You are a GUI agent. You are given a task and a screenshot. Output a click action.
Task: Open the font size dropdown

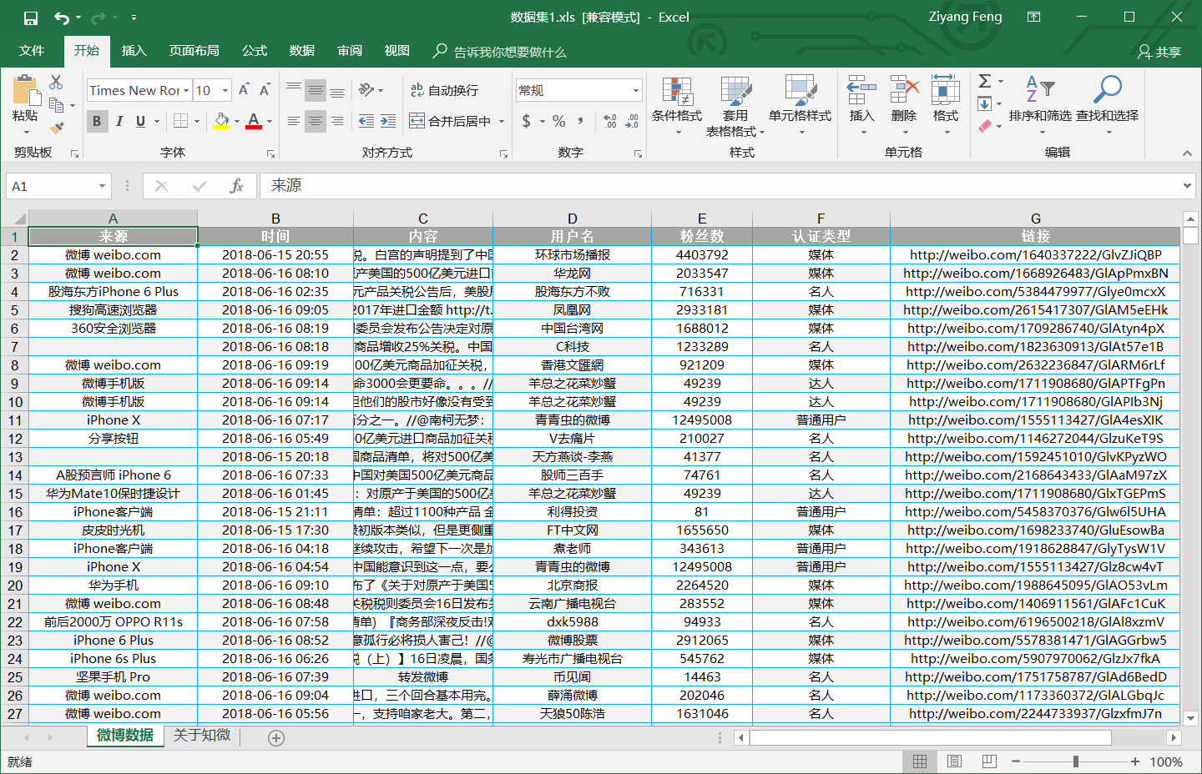pyautogui.click(x=225, y=90)
